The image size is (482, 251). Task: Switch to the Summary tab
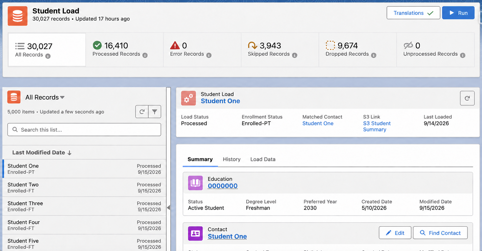200,159
